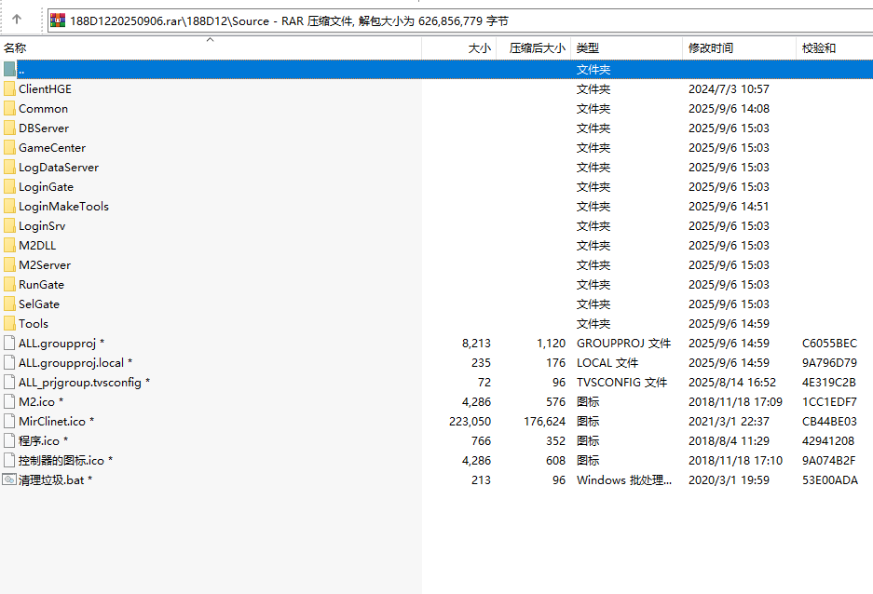
Task: Select the ALL_prjgroup.tvsconfig file name
Action: (x=80, y=383)
